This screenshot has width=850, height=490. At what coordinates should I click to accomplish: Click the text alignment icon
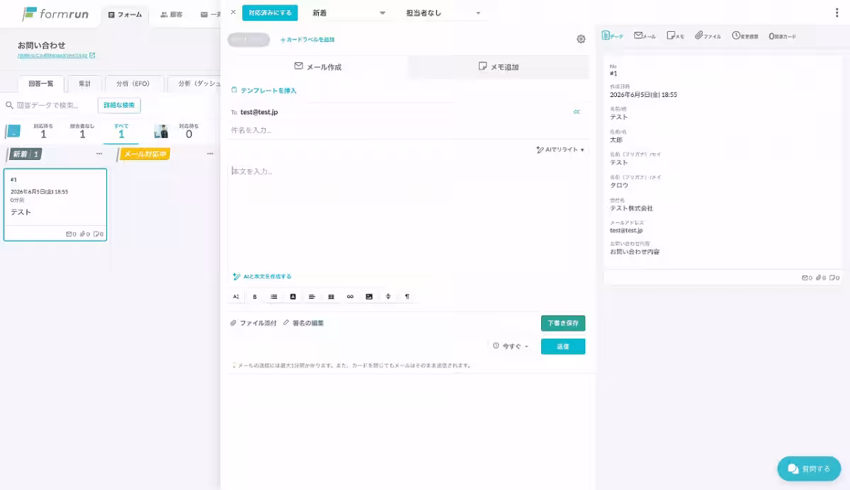coord(312,297)
